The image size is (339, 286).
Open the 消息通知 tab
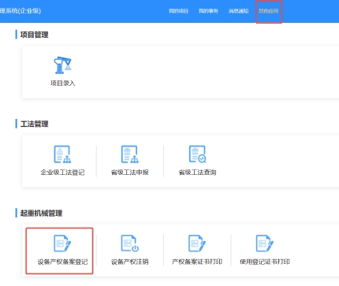pos(238,11)
